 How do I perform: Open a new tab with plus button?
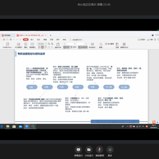pos(50,35)
